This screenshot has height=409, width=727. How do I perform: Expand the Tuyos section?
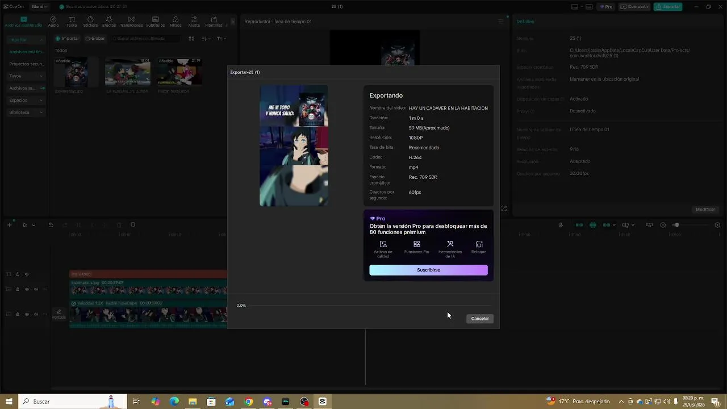click(x=26, y=76)
